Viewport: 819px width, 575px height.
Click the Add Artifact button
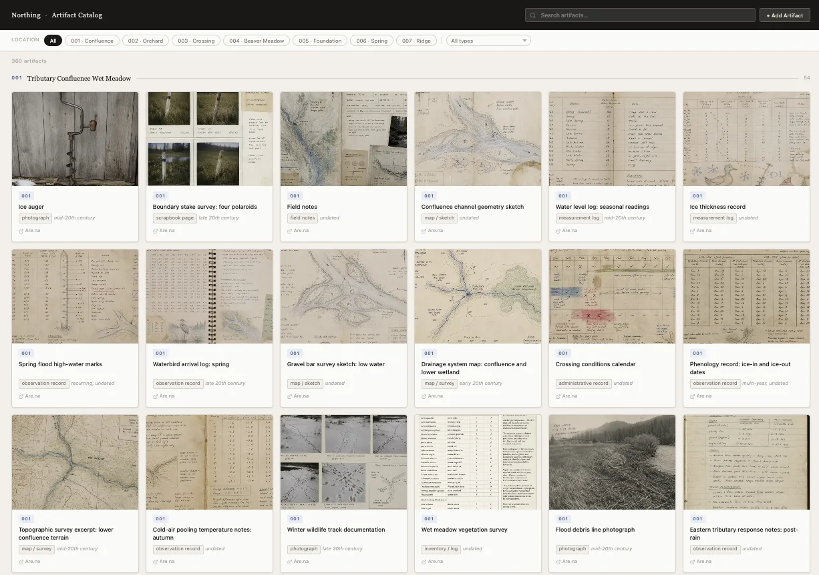point(784,15)
